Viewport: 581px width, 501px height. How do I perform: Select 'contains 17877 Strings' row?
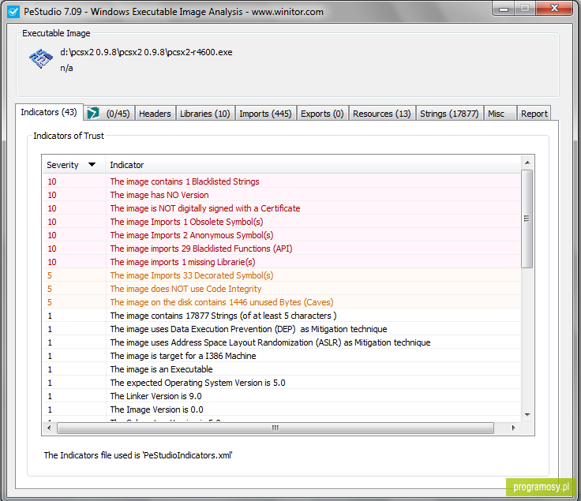pyautogui.click(x=281, y=316)
